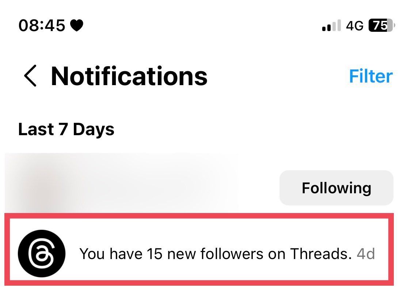This screenshot has height=289, width=411.
Task: Tap the 08:45 status bar clock
Action: click(41, 26)
